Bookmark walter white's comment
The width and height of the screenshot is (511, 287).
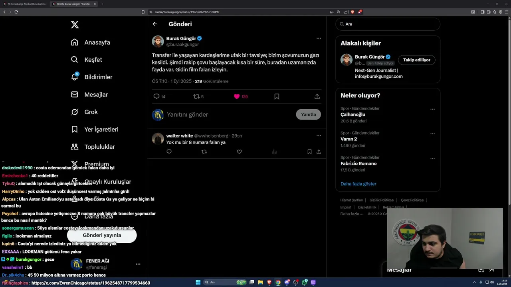(309, 152)
